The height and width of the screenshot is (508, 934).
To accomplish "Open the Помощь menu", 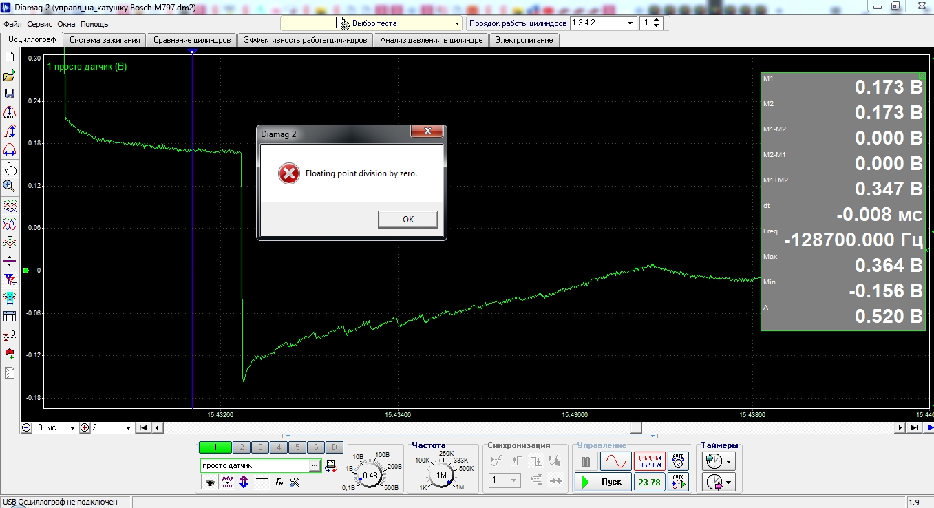I will pyautogui.click(x=94, y=23).
